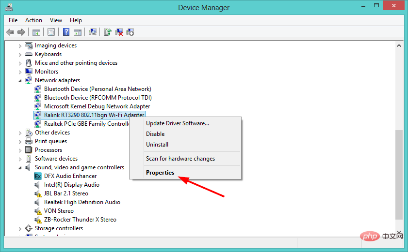Click the blue Help question mark icon
The height and width of the screenshot is (252, 408).
tap(66, 32)
